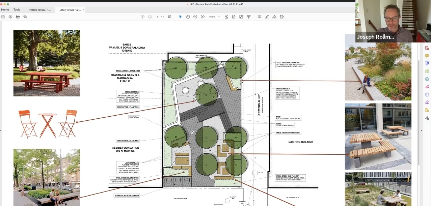Select the Highlight text pen tool
The width and height of the screenshot is (431, 206).
coord(267,17)
